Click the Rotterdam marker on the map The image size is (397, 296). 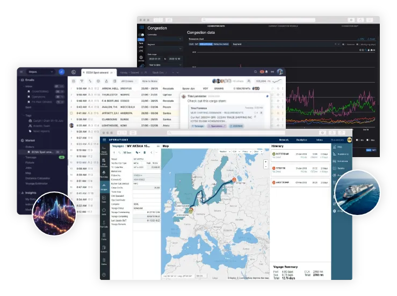[x=190, y=210]
